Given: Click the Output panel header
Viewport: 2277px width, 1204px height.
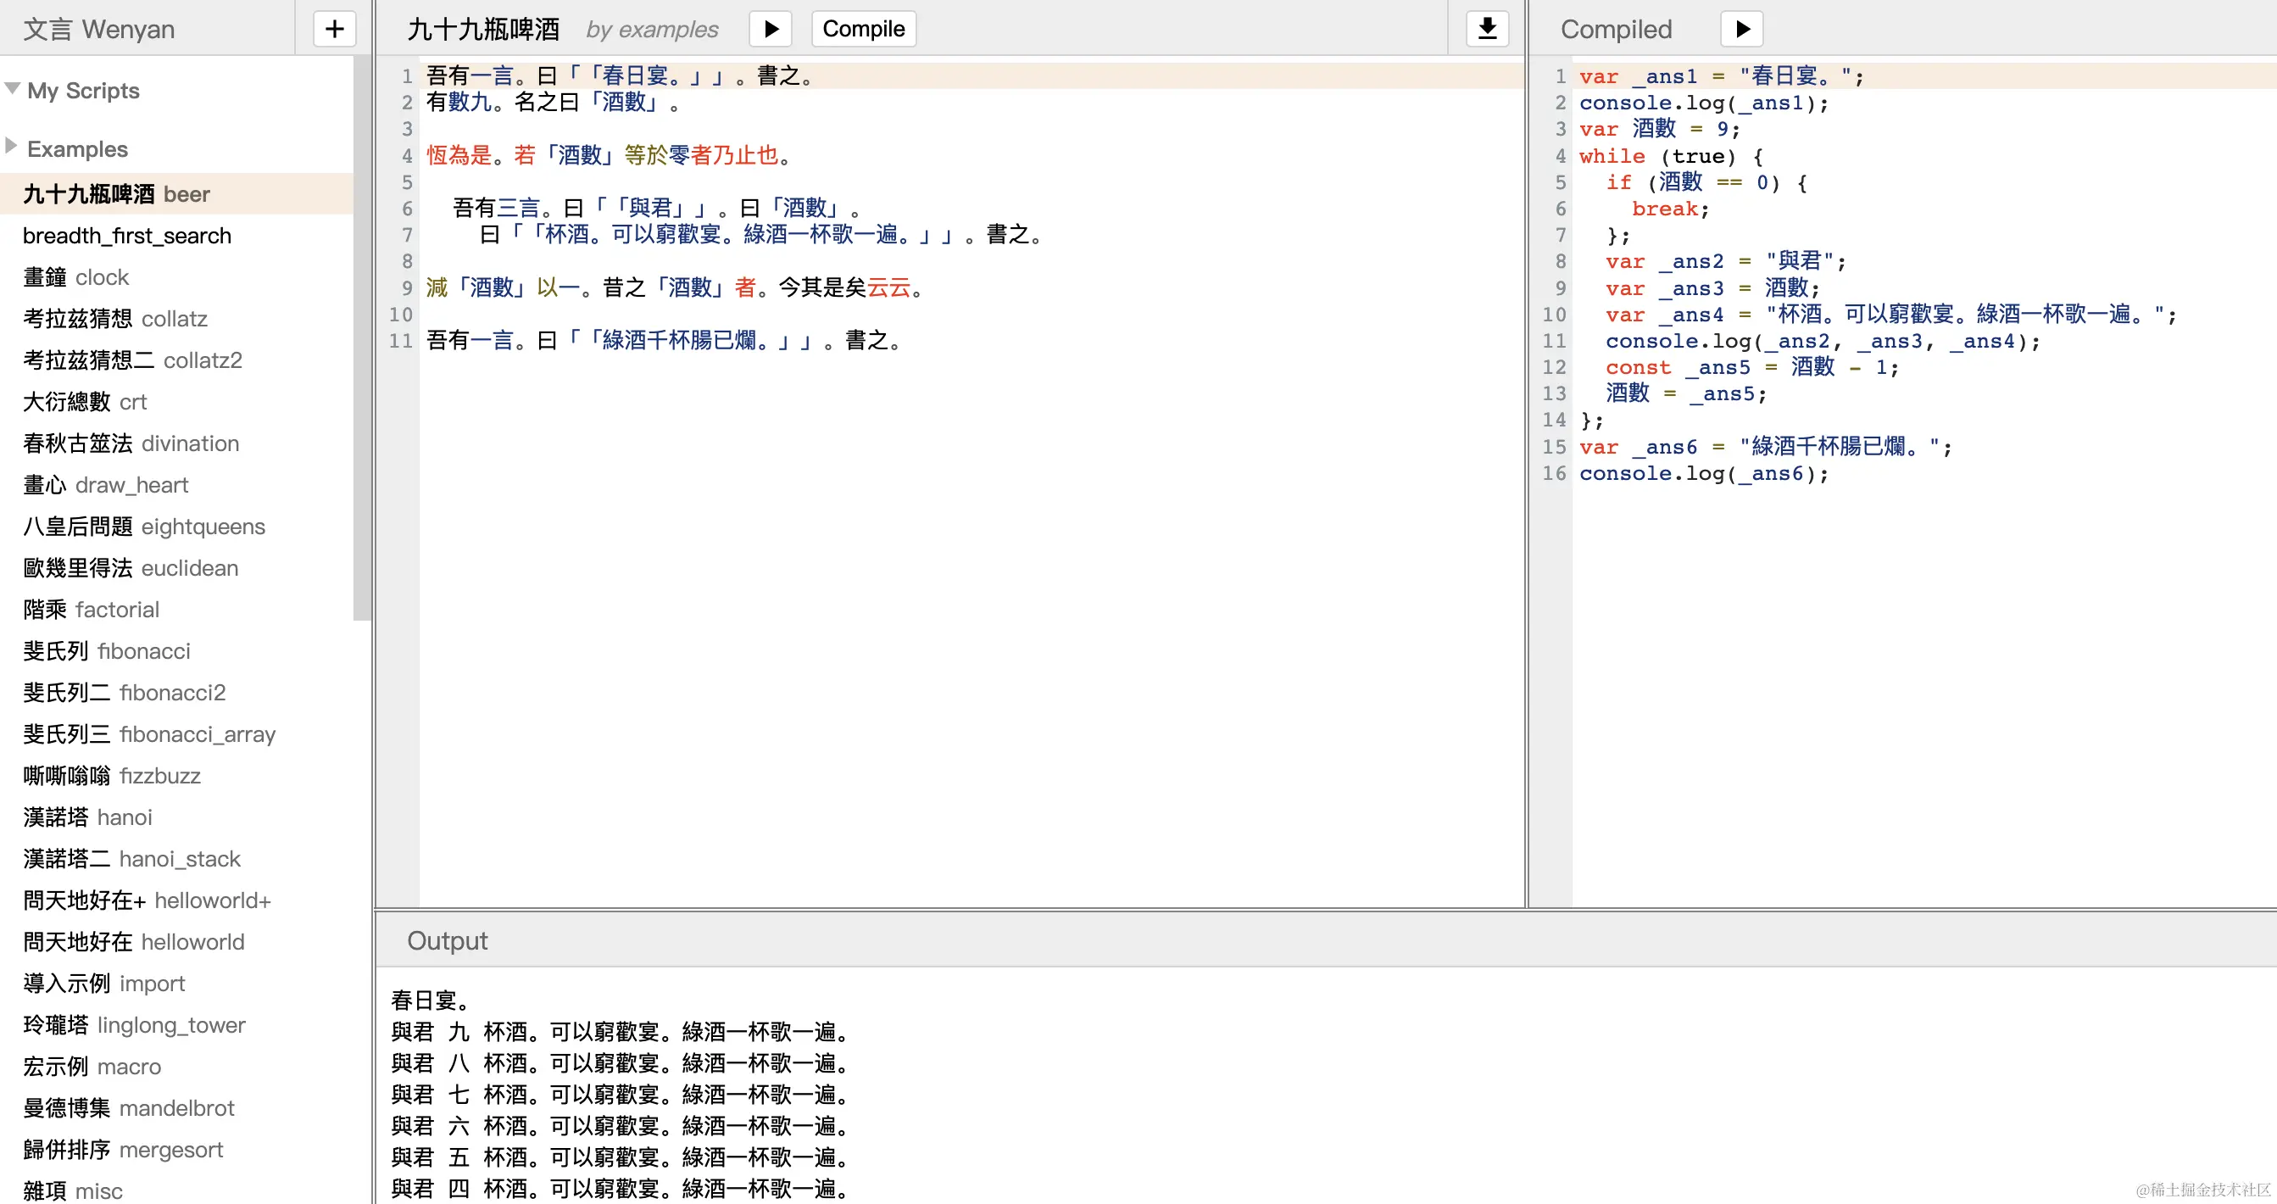Looking at the screenshot, I should [448, 940].
